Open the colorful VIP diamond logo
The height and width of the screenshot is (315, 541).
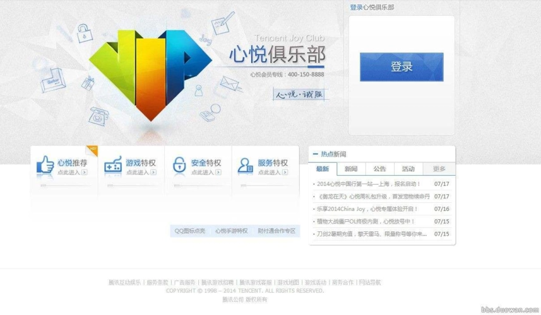point(150,74)
